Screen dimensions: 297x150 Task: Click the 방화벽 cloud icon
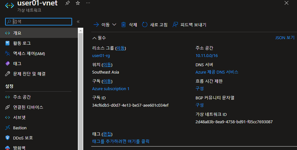(7, 148)
